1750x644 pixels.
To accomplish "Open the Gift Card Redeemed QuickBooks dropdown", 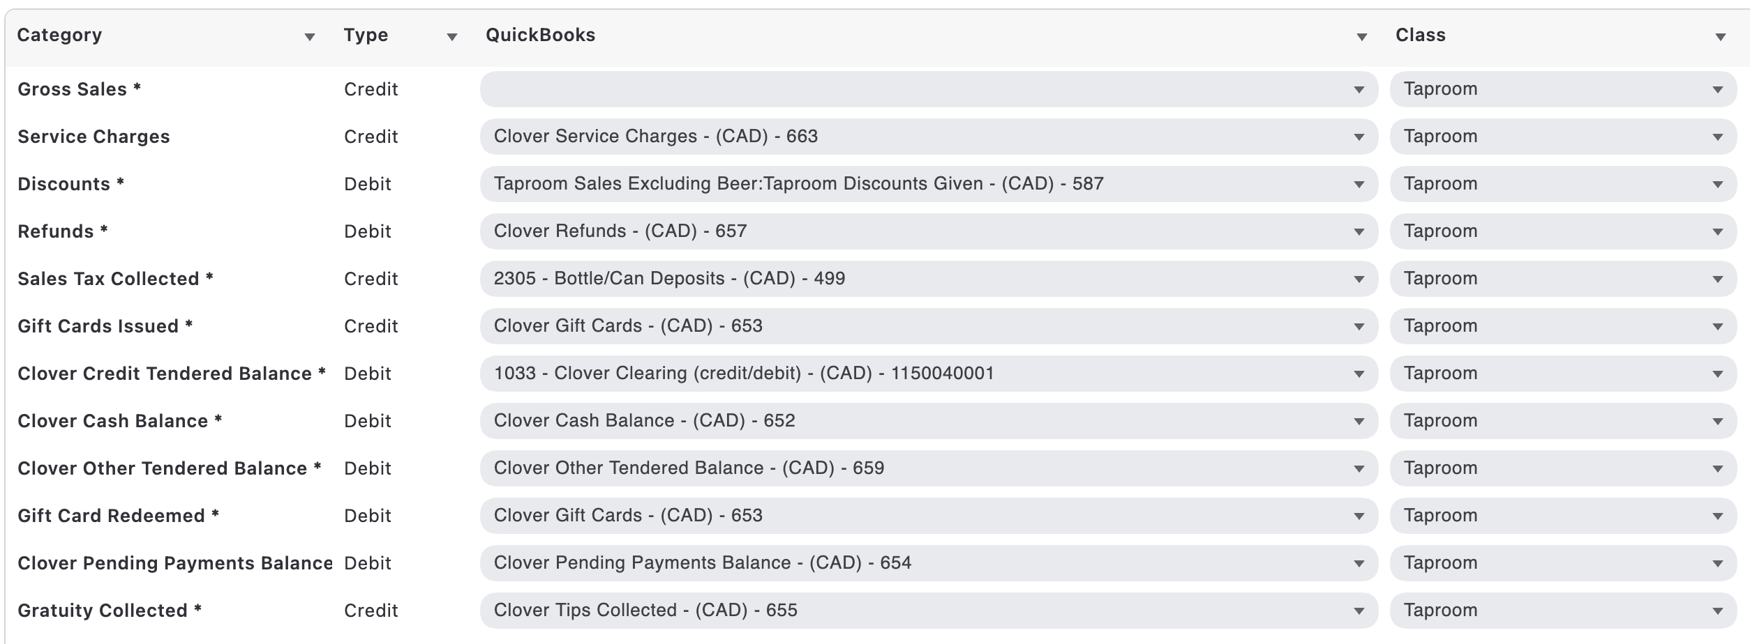I will 928,516.
